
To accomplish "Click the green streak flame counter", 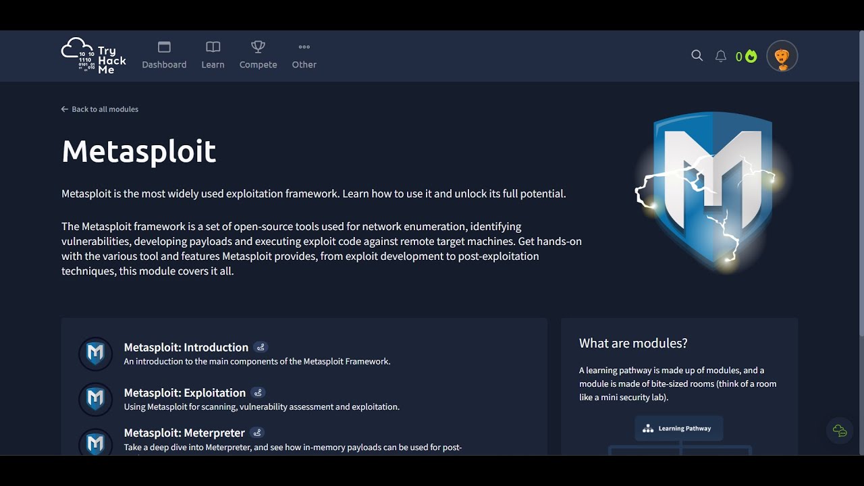I will (x=746, y=56).
